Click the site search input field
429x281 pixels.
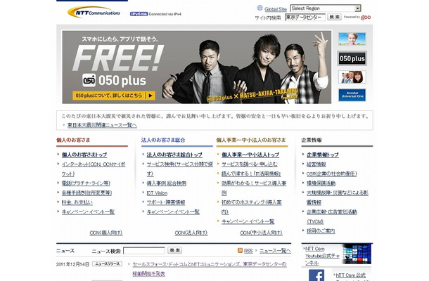pos(305,18)
